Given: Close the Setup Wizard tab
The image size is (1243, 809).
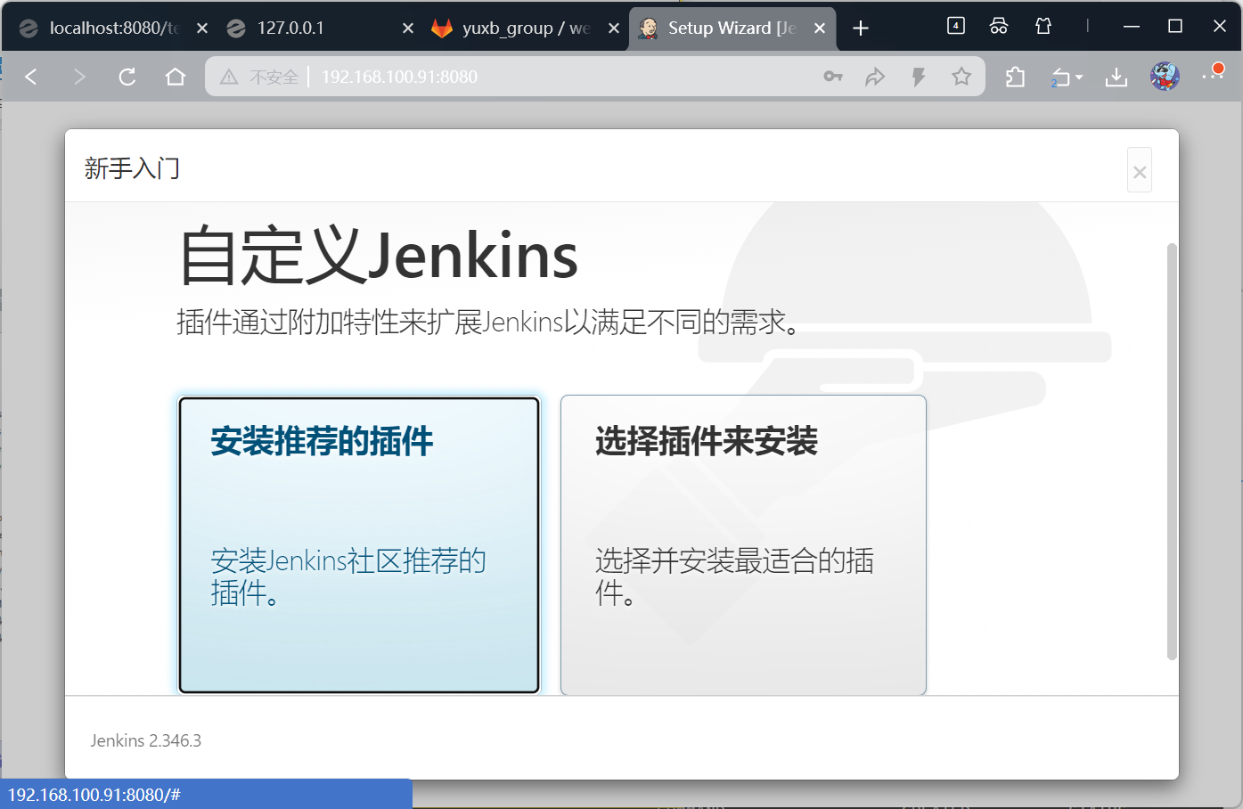Looking at the screenshot, I should pos(820,29).
